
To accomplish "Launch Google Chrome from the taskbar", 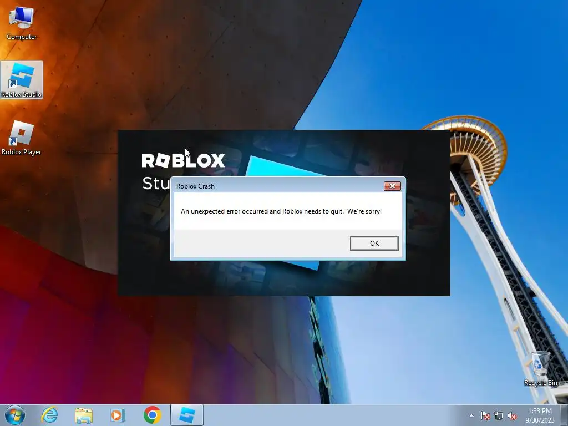I will click(x=152, y=415).
